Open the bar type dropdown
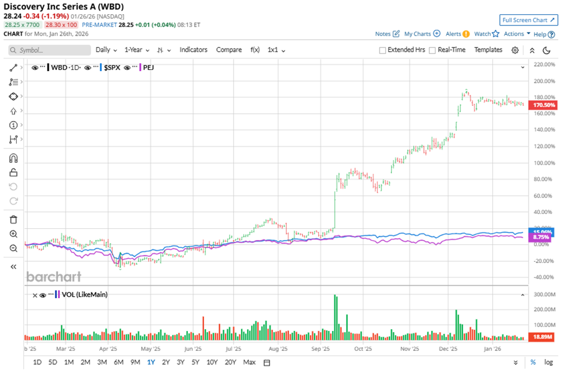This screenshot has width=563, height=374. tap(164, 50)
